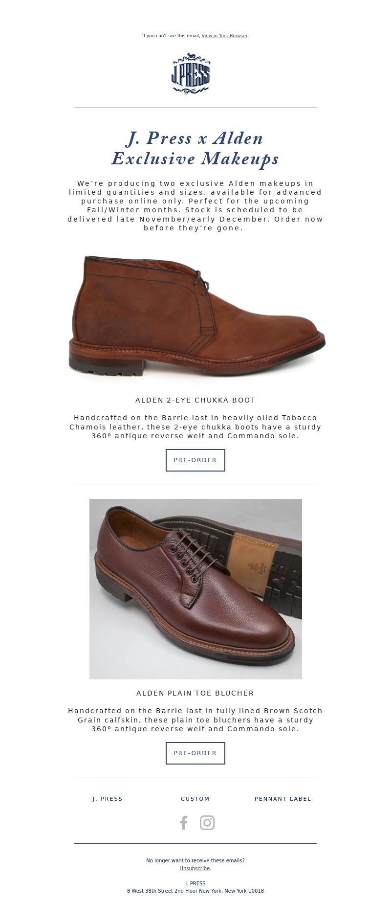Open the Facebook icon link
This screenshot has height=923, width=391.
point(184,823)
